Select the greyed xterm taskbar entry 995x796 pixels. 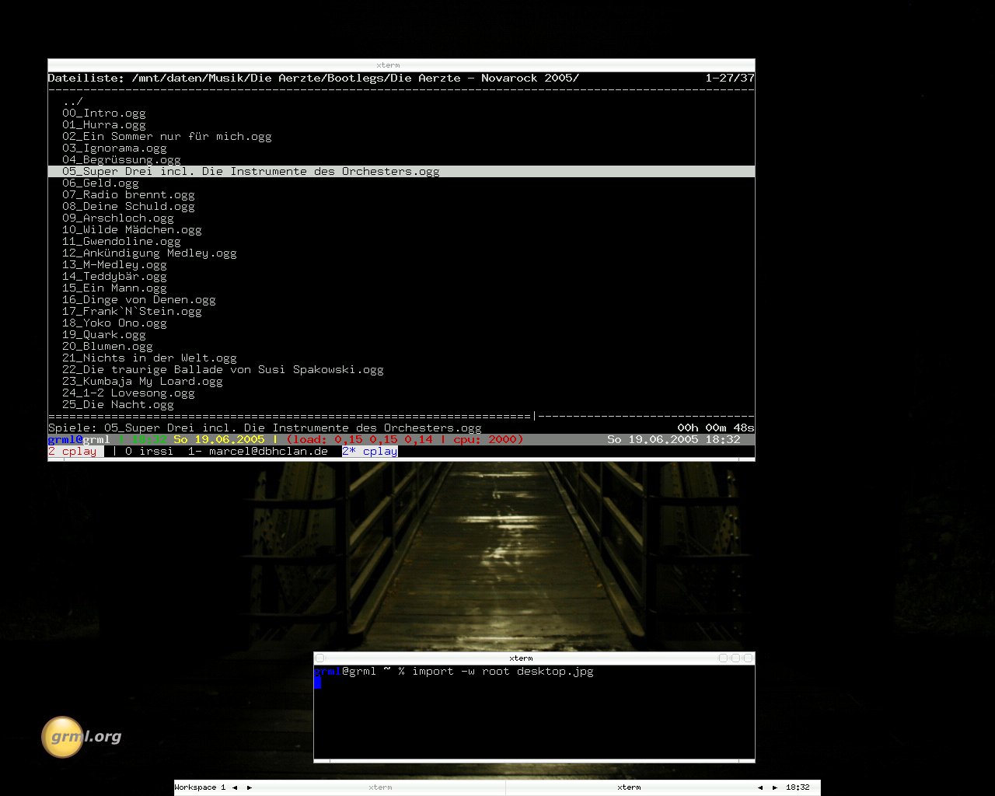pyautogui.click(x=380, y=787)
